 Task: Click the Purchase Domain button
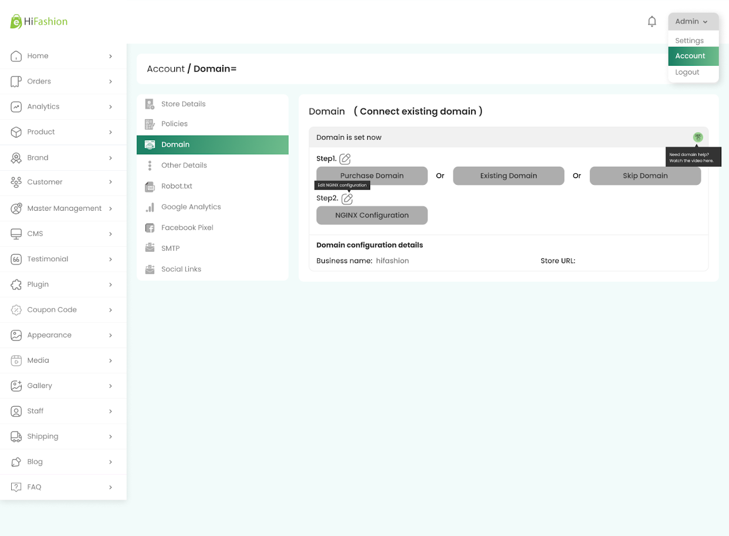tap(372, 176)
